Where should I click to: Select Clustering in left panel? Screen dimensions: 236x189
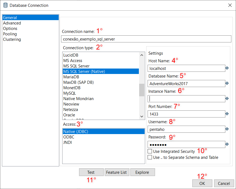pyautogui.click(x=12, y=39)
